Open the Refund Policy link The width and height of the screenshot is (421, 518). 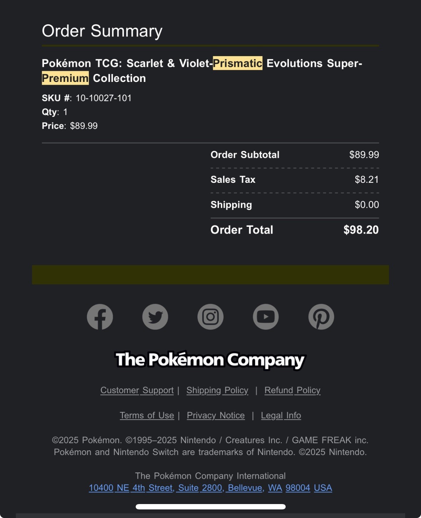pos(292,390)
